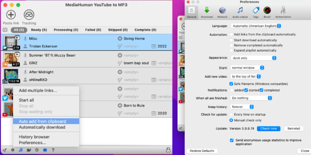Toggle Safe filename (Windows compatible) checkbox
This screenshot has width=311, height=155.
[x=231, y=84]
